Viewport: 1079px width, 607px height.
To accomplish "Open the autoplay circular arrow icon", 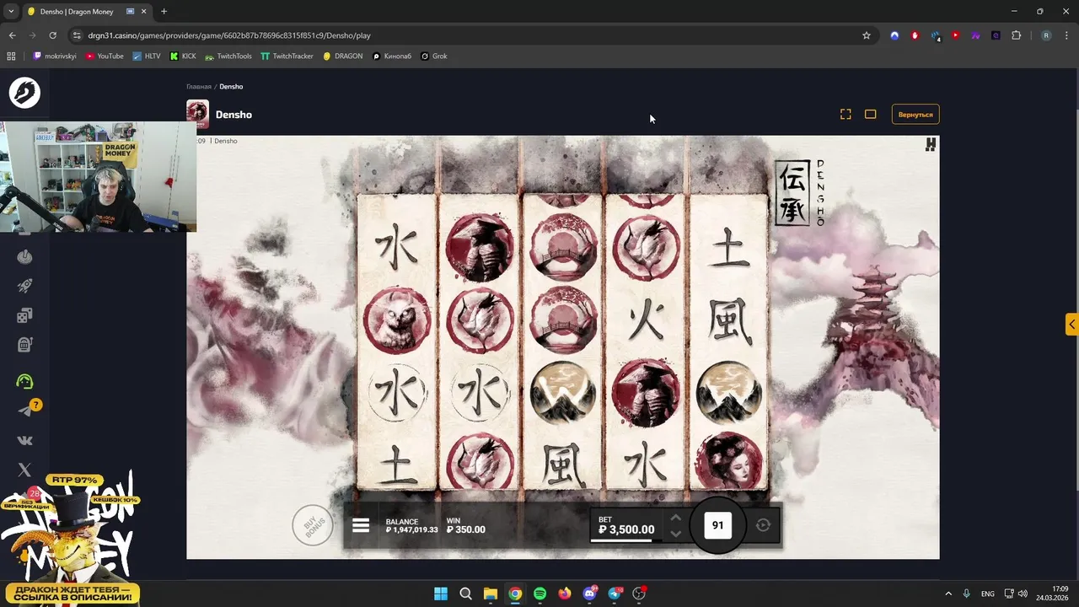I will pyautogui.click(x=763, y=525).
